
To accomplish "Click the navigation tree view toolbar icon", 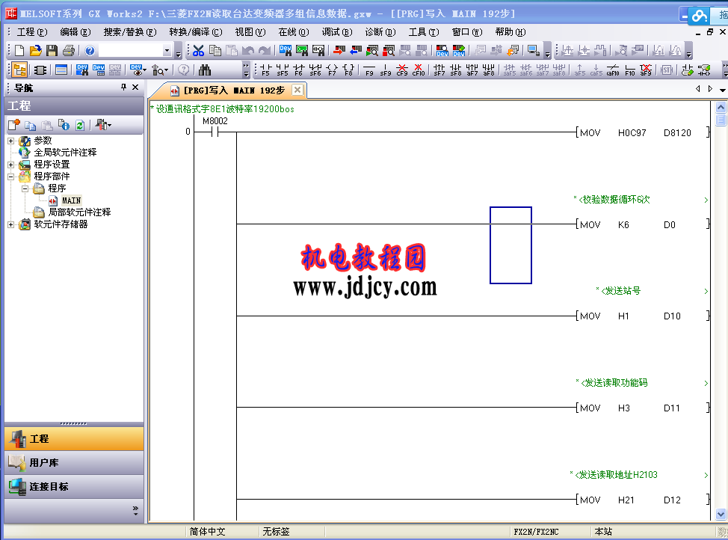I will point(19,70).
